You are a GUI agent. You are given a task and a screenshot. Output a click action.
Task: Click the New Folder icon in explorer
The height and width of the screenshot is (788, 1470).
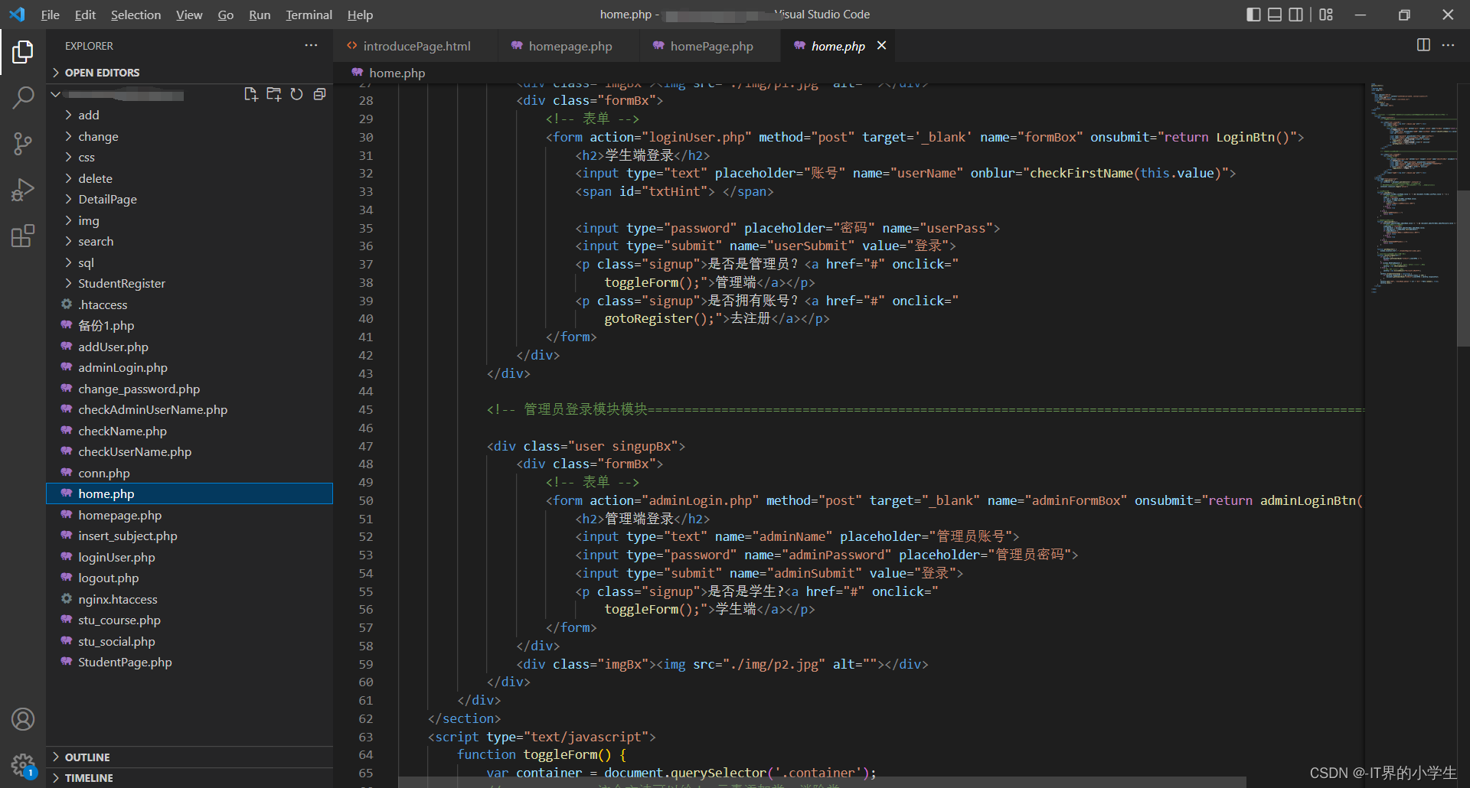(273, 94)
